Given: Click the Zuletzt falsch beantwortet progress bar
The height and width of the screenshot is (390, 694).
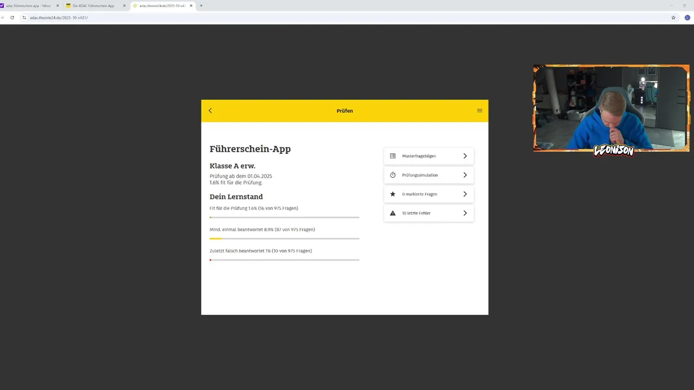Looking at the screenshot, I should point(284,260).
